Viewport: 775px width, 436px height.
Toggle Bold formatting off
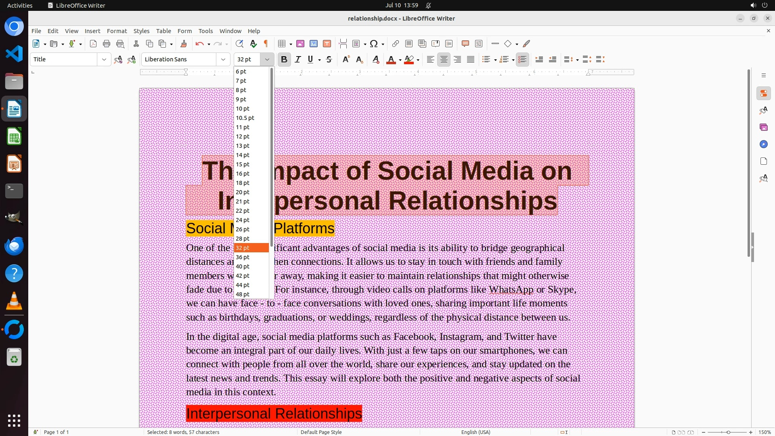tap(284, 60)
